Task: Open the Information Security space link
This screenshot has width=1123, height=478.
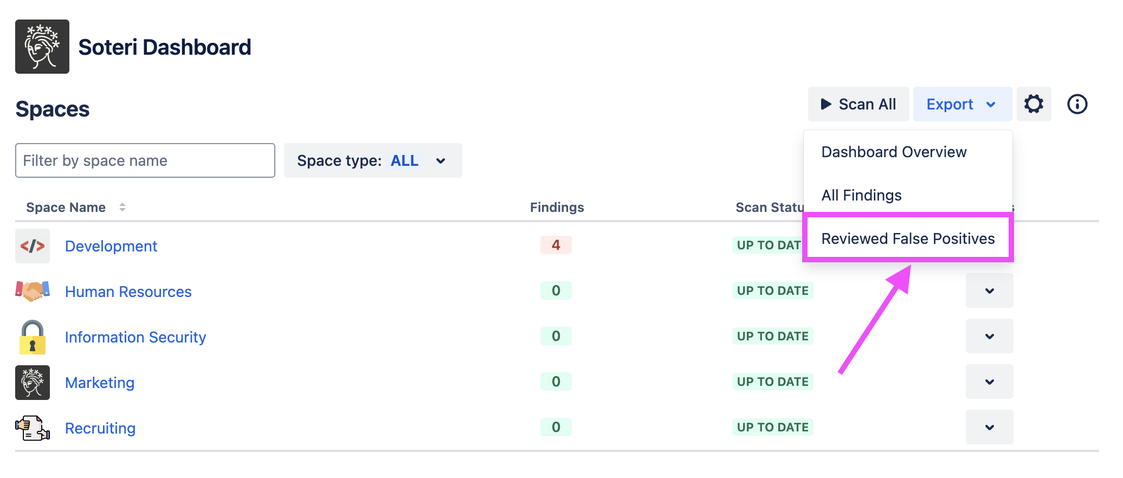Action: (x=135, y=337)
